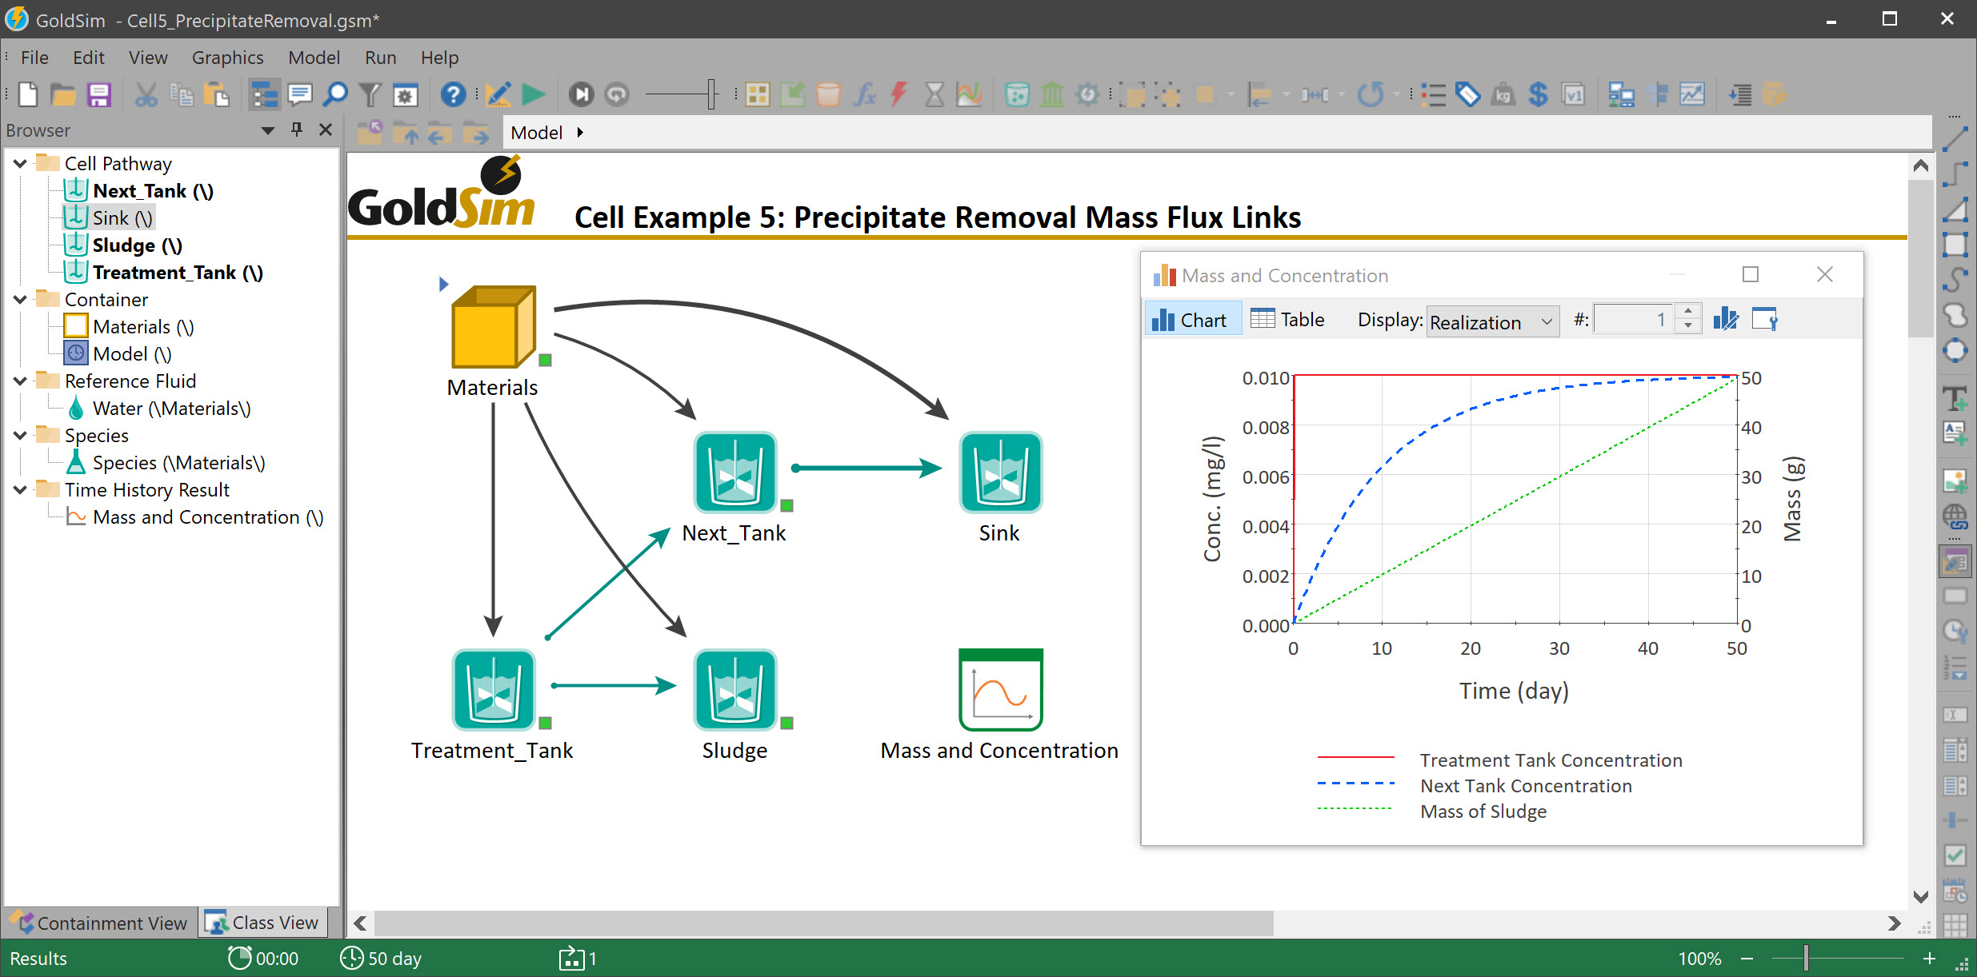Select the line drawing tool in sidebar
The height and width of the screenshot is (977, 1977).
tap(1955, 139)
